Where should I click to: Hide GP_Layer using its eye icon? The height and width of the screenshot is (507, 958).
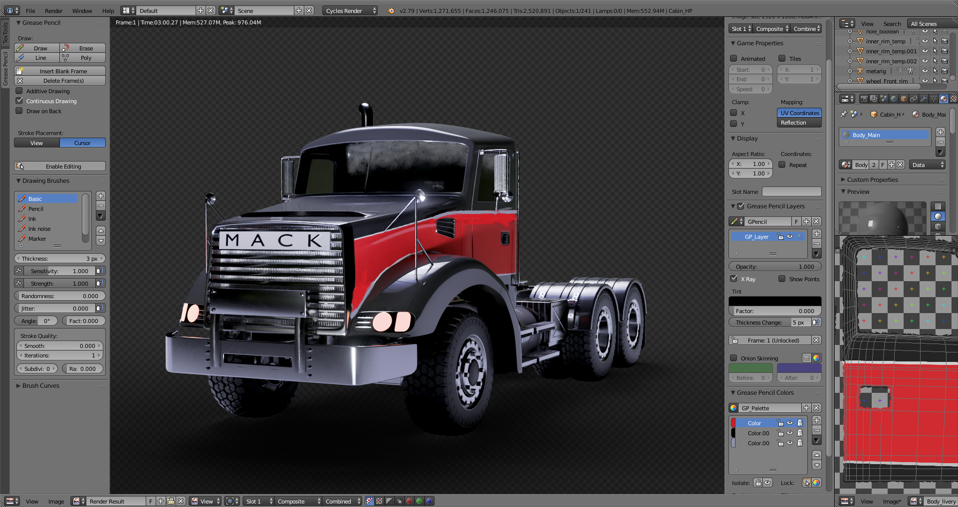pos(790,237)
